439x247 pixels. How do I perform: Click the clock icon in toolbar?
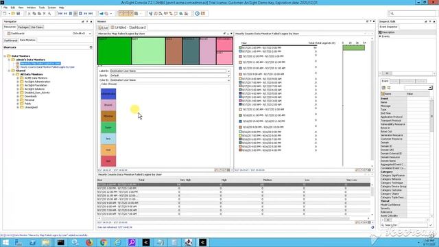click(x=198, y=14)
